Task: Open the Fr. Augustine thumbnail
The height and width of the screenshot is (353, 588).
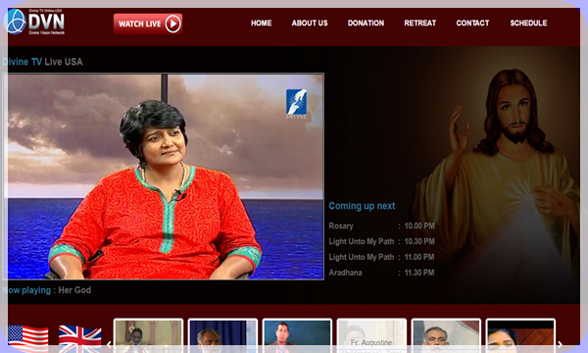Action: (x=371, y=335)
